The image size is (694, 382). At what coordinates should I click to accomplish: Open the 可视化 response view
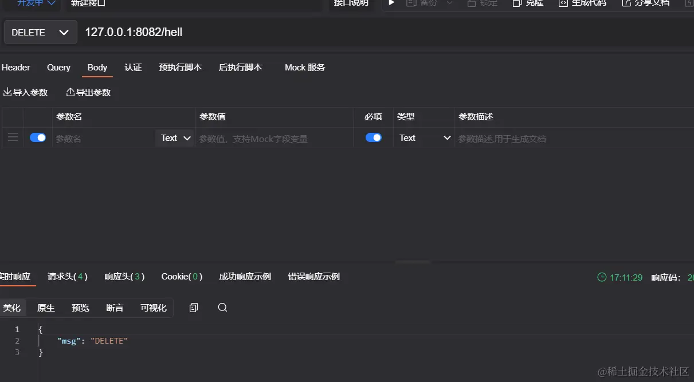[x=154, y=308]
